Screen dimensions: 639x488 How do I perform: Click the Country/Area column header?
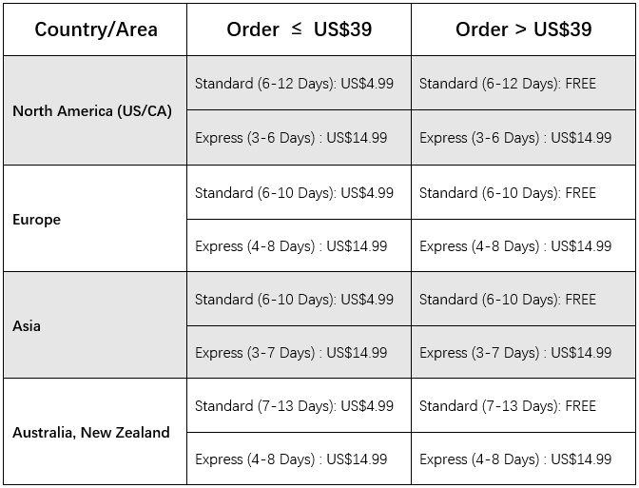coord(95,29)
